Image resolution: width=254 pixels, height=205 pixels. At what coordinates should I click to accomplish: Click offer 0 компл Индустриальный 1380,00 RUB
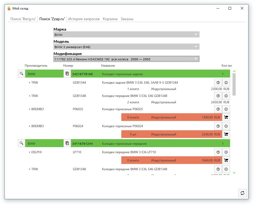[172, 117]
